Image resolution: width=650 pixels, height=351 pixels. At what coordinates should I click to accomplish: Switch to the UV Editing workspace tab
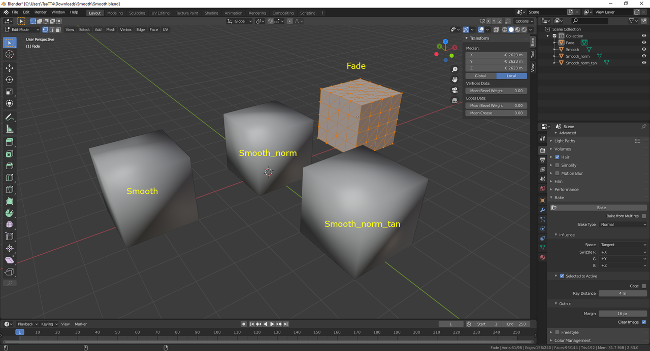[160, 13]
